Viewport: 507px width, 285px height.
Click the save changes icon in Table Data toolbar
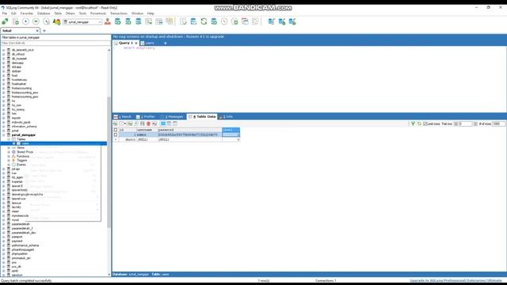click(x=143, y=123)
